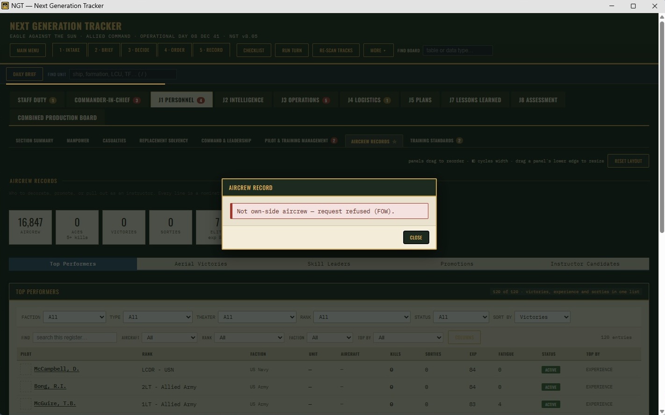Screen dimensions: 665x415
Task: Click the Kills column header
Action: point(395,354)
